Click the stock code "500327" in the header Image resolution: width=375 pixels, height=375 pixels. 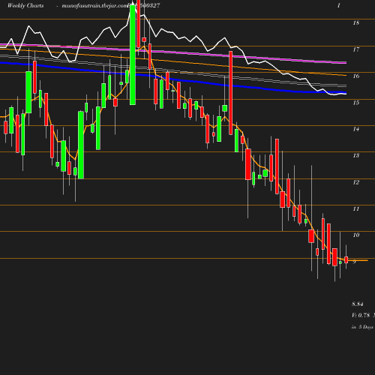pos(150,6)
